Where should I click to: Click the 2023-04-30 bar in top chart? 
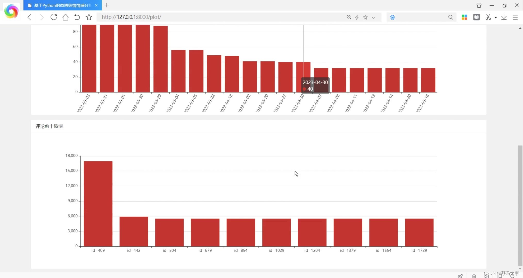coord(303,77)
